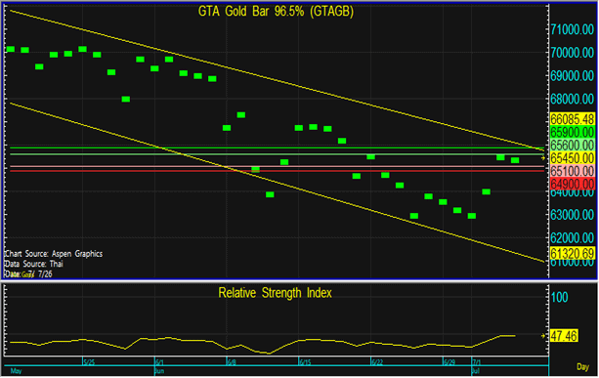599x378 pixels.
Task: Click the 100 level on RSI axis
Action: (x=560, y=298)
